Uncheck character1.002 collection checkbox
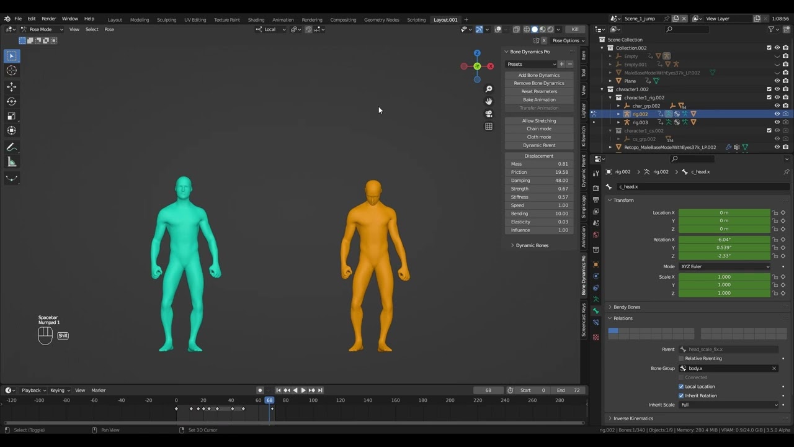Viewport: 794px width, 447px height. click(769, 89)
